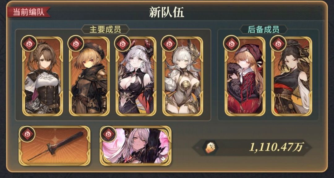Viewport: 334px width, 178px height.
Task: Click fire badge on gold-winged white-haired character
Action: click(x=169, y=44)
